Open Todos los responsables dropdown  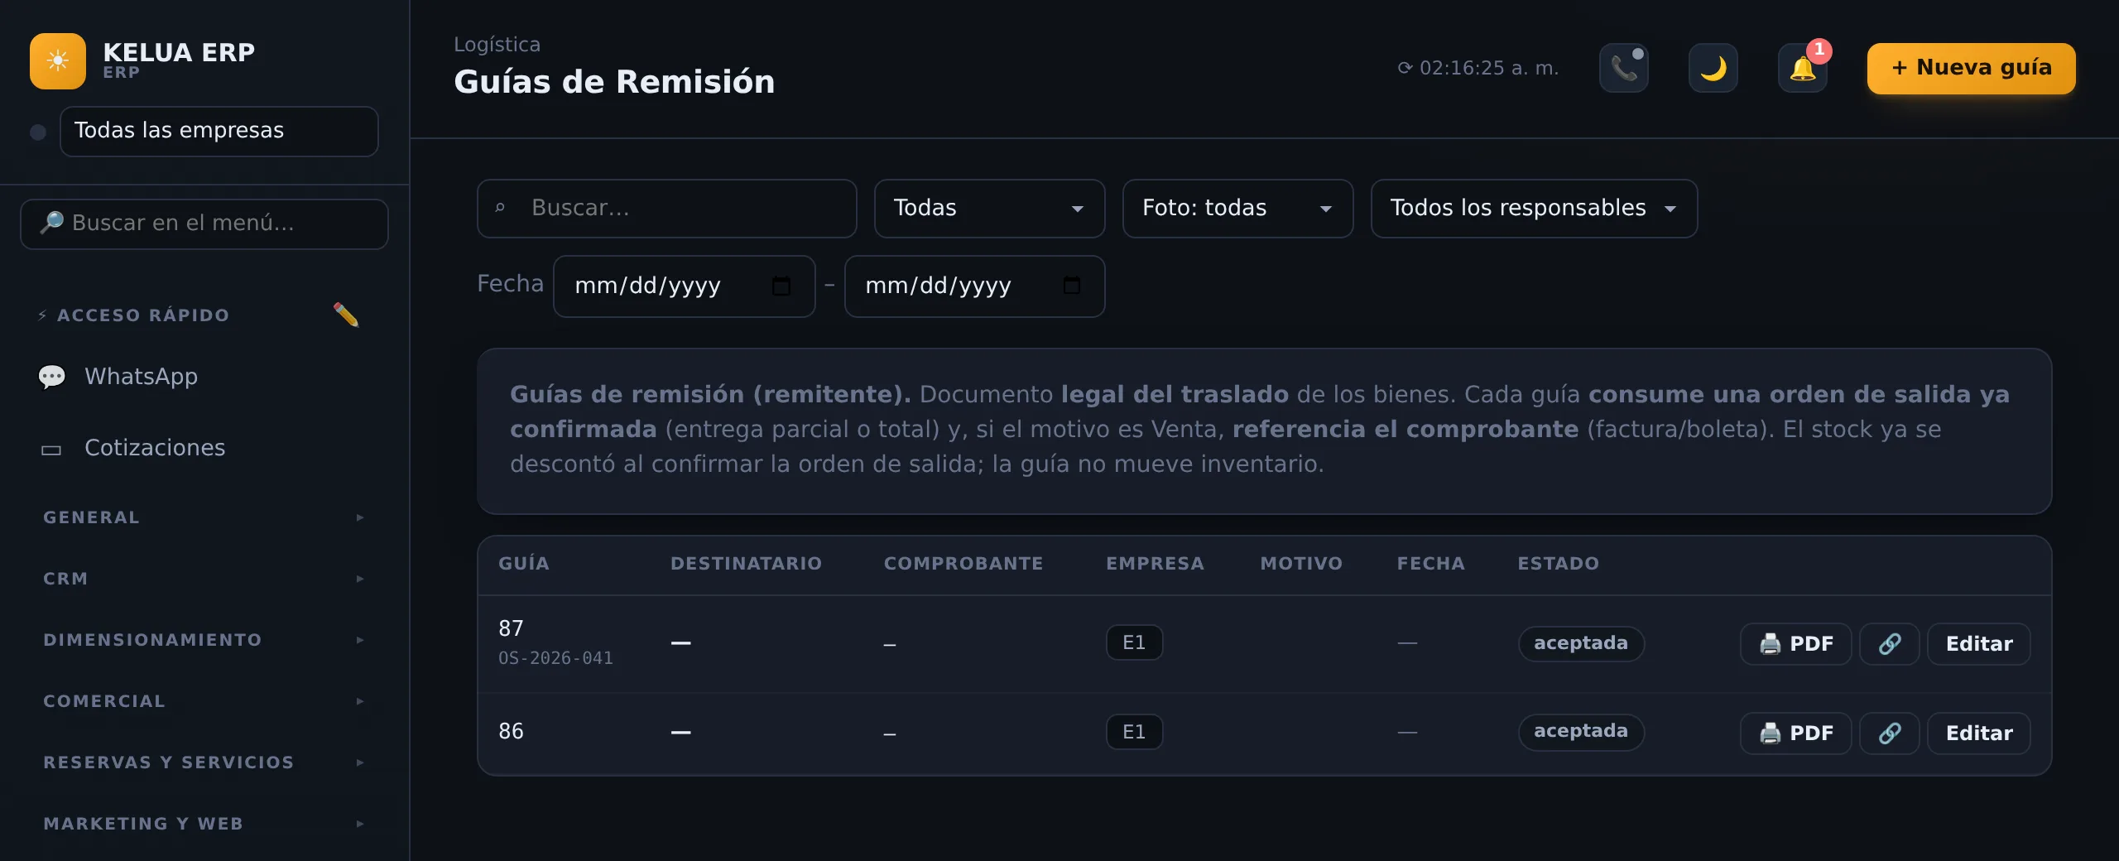pyautogui.click(x=1535, y=209)
